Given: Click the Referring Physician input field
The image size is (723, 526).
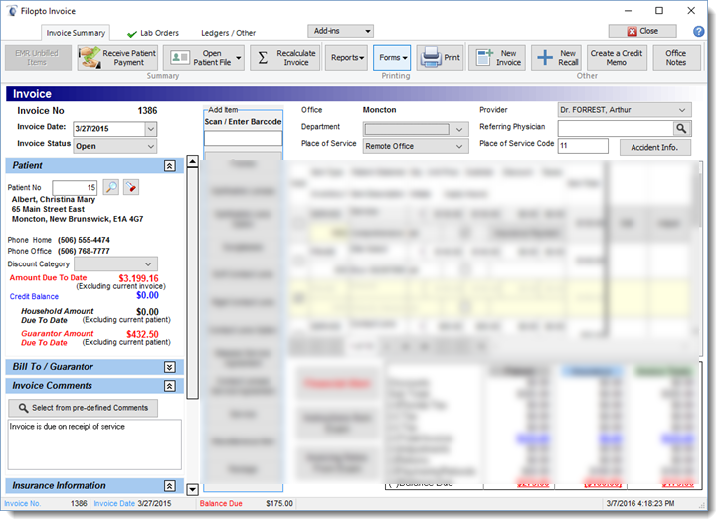Looking at the screenshot, I should click(616, 128).
